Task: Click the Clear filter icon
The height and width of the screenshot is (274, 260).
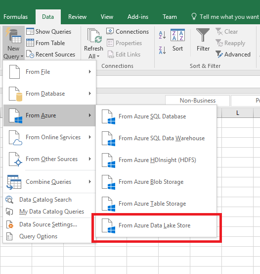Action: point(219,31)
